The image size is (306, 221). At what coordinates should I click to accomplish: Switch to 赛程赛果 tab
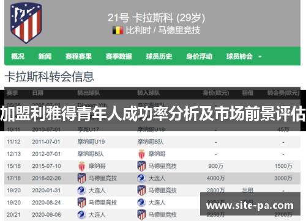coord(78,56)
